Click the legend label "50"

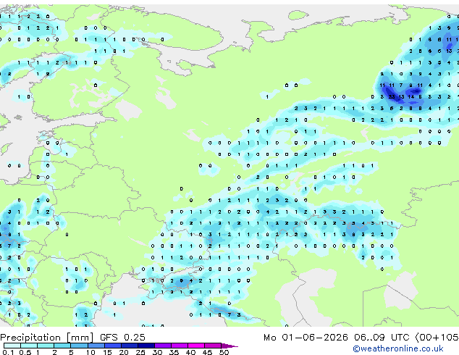(224, 352)
